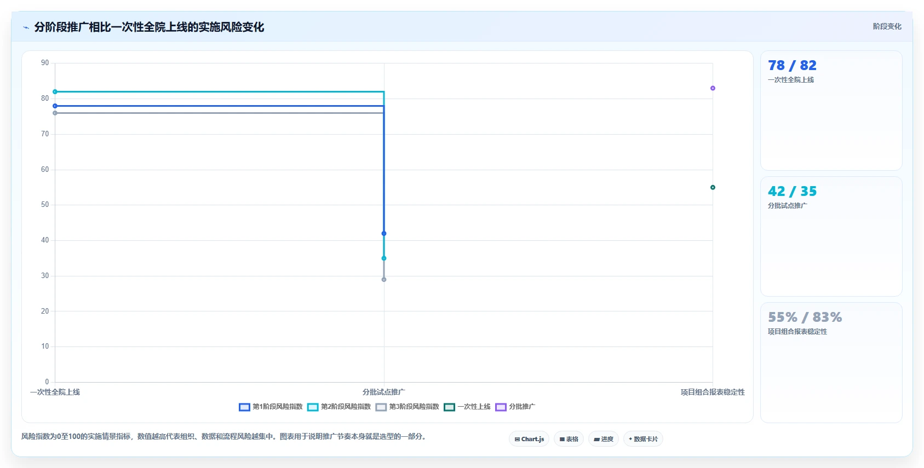This screenshot has width=924, height=468.
Task: Click the x-axis label 一次性全院上线
Action: [x=55, y=392]
